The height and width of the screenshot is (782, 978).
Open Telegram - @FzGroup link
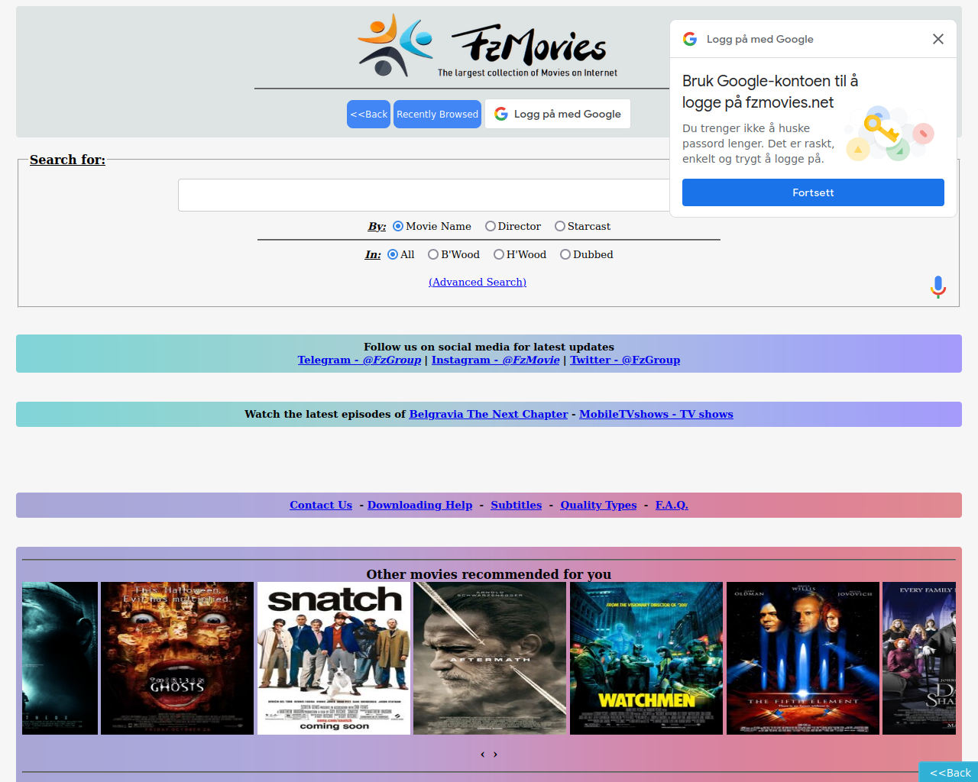point(359,360)
